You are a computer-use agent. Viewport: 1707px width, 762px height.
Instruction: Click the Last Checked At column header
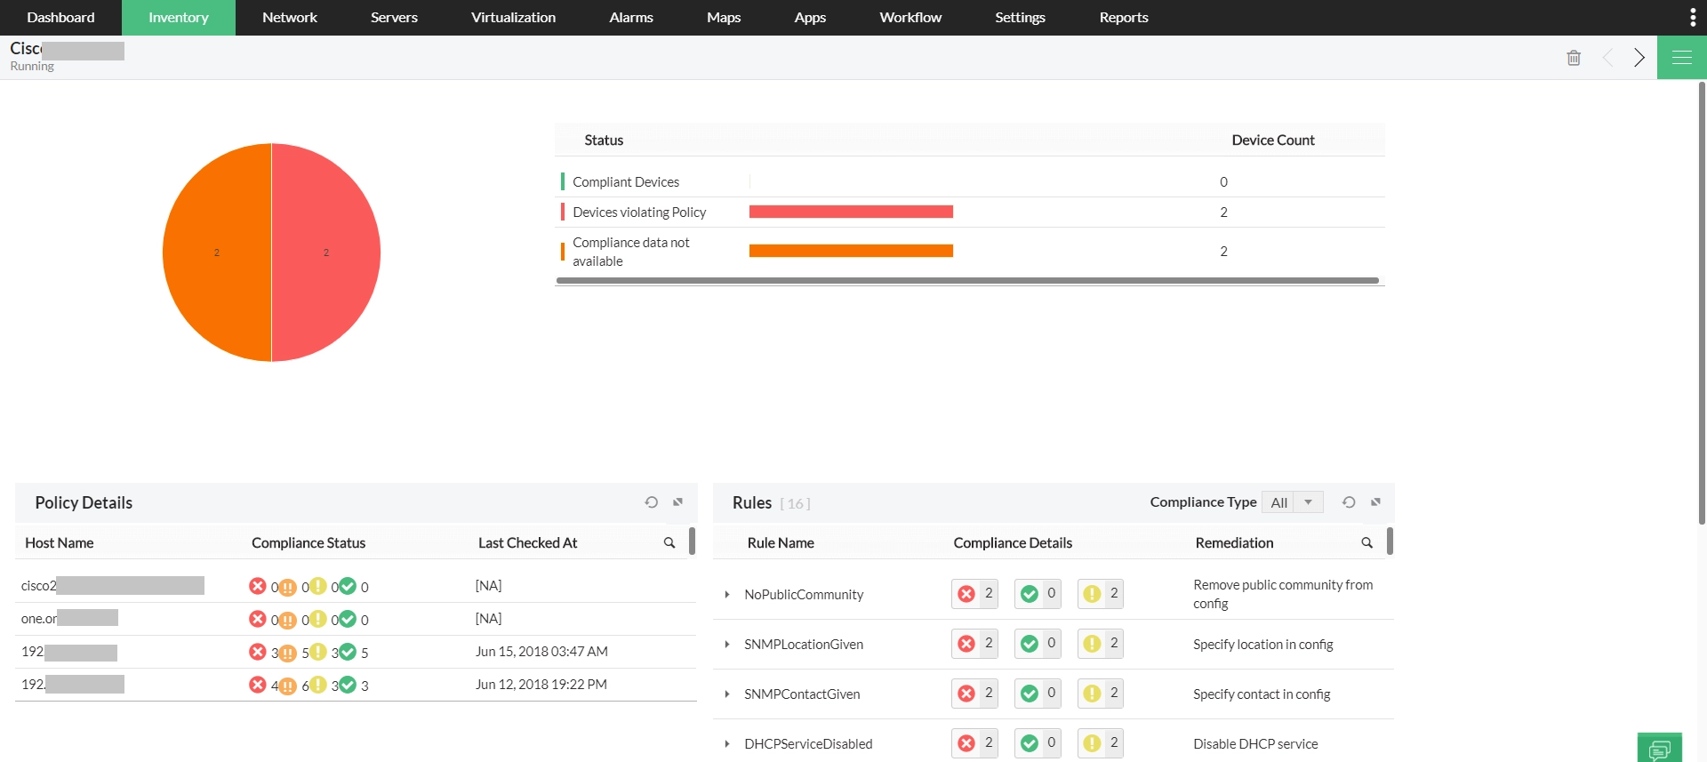[528, 543]
